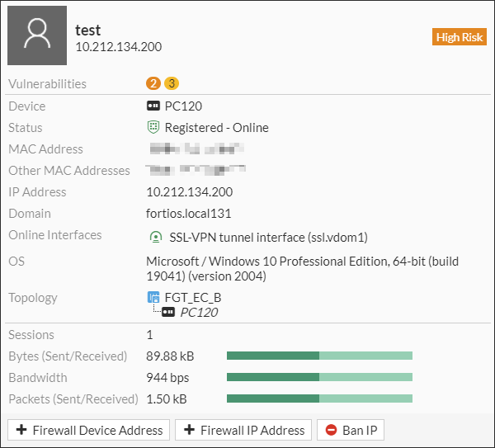Click the green Registered status shield icon

[x=153, y=128]
